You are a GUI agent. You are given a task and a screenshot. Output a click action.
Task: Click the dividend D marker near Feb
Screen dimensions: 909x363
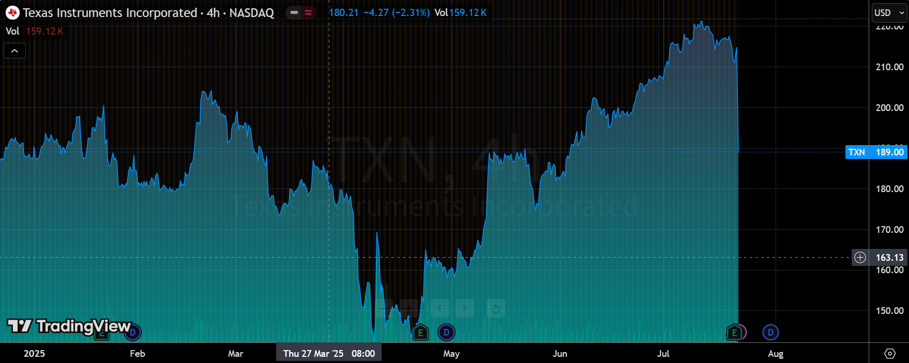point(133,332)
